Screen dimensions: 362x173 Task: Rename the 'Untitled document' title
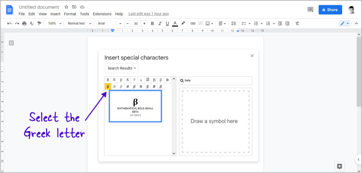(x=39, y=7)
